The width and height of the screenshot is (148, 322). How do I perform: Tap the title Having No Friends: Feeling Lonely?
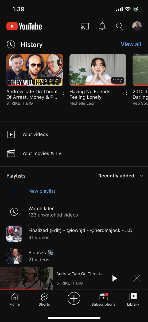click(x=91, y=94)
